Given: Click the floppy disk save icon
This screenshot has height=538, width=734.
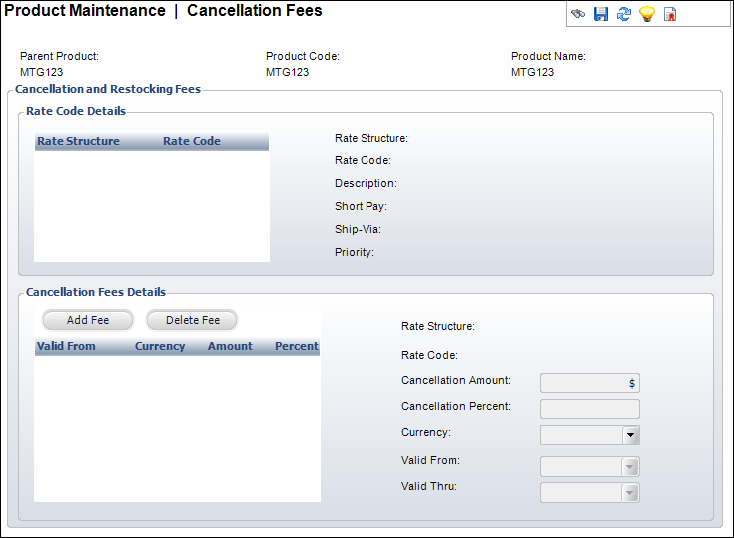Looking at the screenshot, I should click(601, 14).
